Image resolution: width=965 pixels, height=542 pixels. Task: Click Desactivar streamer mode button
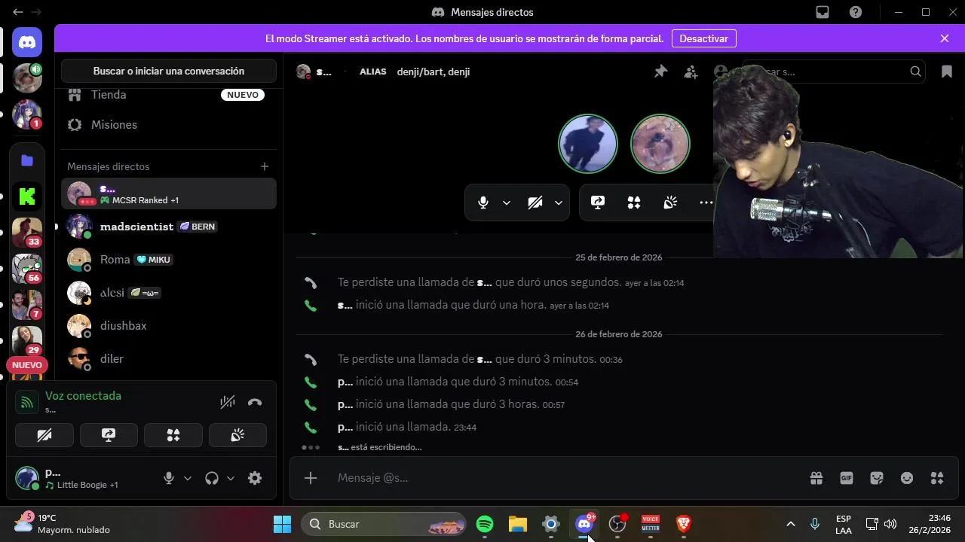click(x=703, y=38)
